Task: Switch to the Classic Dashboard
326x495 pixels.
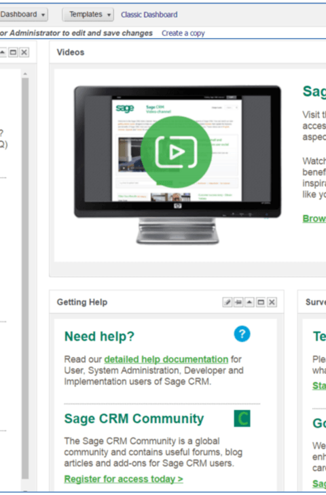Action: click(x=149, y=15)
